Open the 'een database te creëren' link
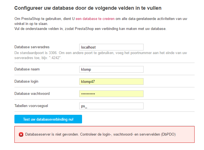Viewport: 204px width, 150px height. pos(95,19)
